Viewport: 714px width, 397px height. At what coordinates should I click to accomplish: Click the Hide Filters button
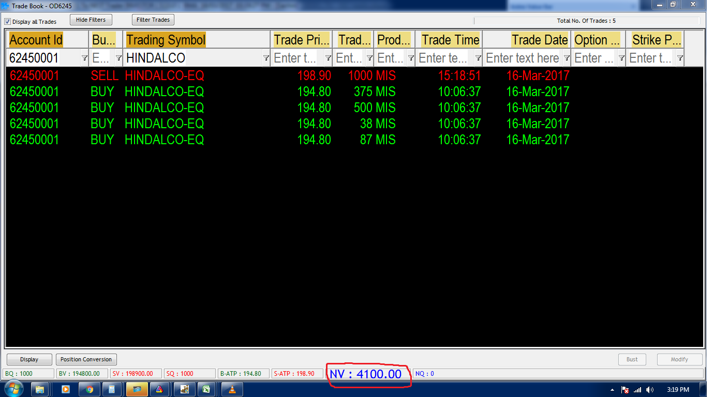(x=91, y=20)
